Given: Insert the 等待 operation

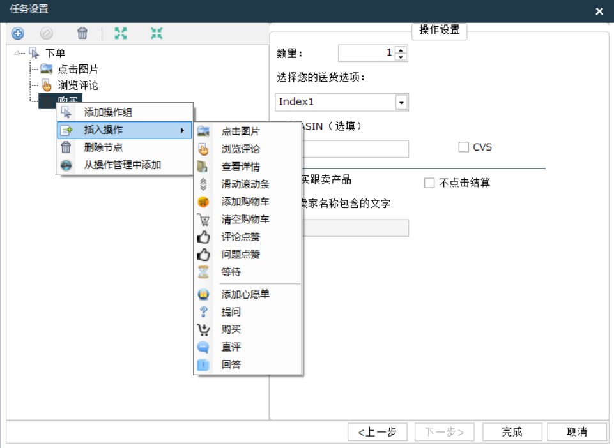Looking at the screenshot, I should 248,272.
